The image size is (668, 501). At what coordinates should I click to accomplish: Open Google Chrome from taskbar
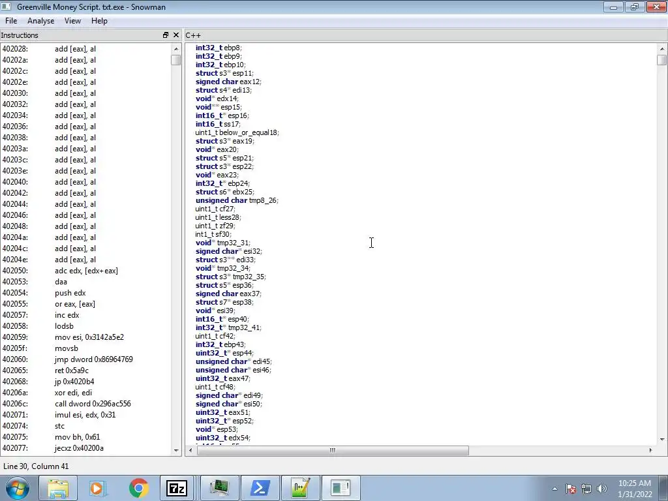[138, 488]
